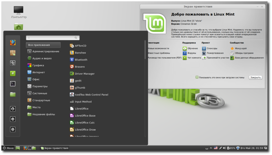Click Firefox launcher in the bottom panel
Screen dimensions: 272x155
(25, 148)
